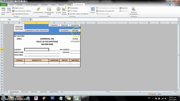Click the GUARDAR button
Viewport: 180px width, 101px height.
coord(64,31)
